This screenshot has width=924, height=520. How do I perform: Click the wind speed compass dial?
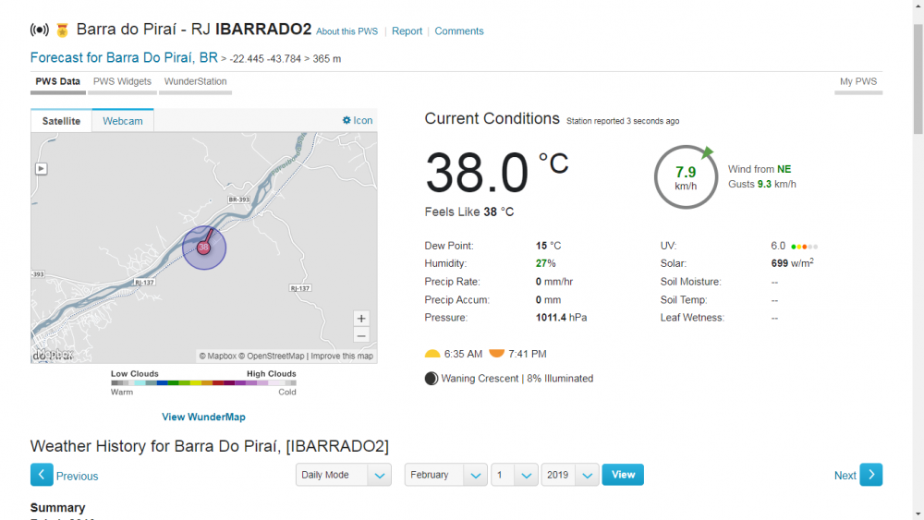pos(686,176)
